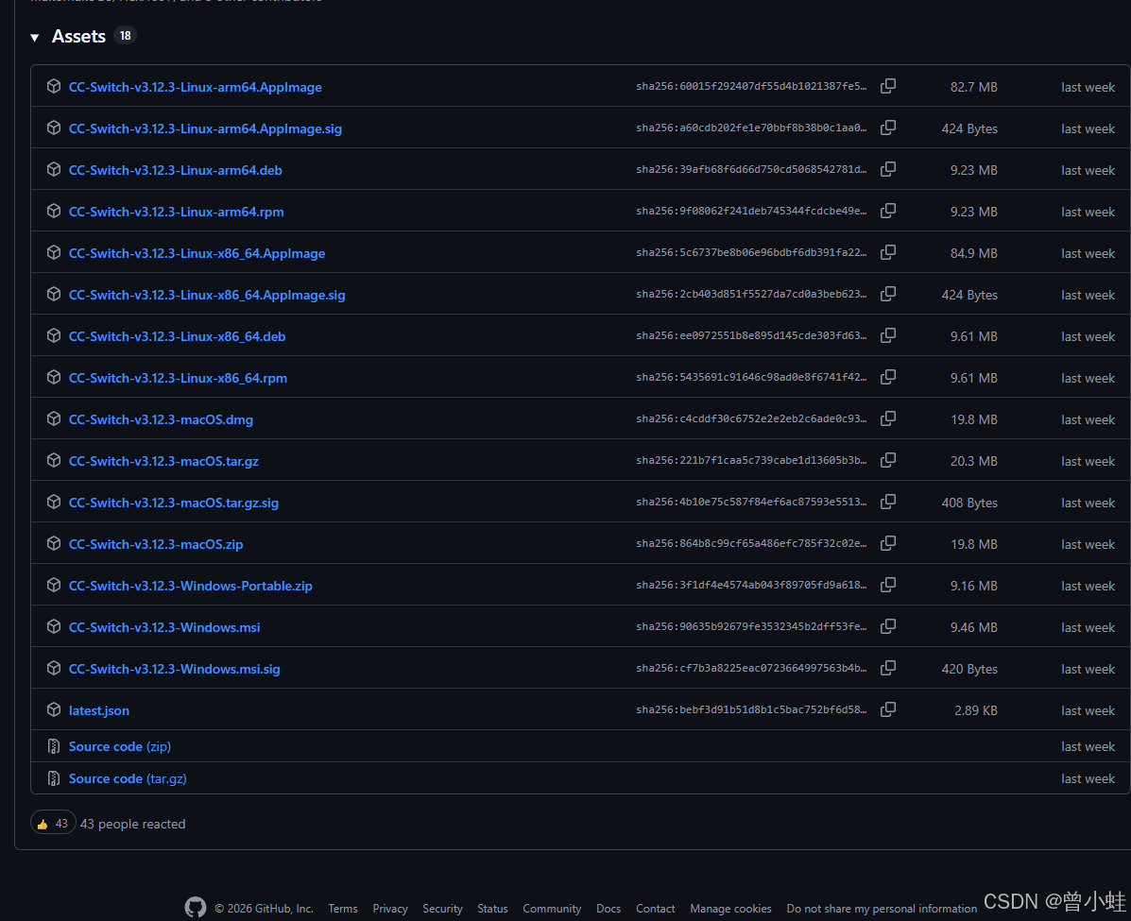
Task: Click package icon beside Linux-arm64.AppImage
Action: (x=53, y=87)
